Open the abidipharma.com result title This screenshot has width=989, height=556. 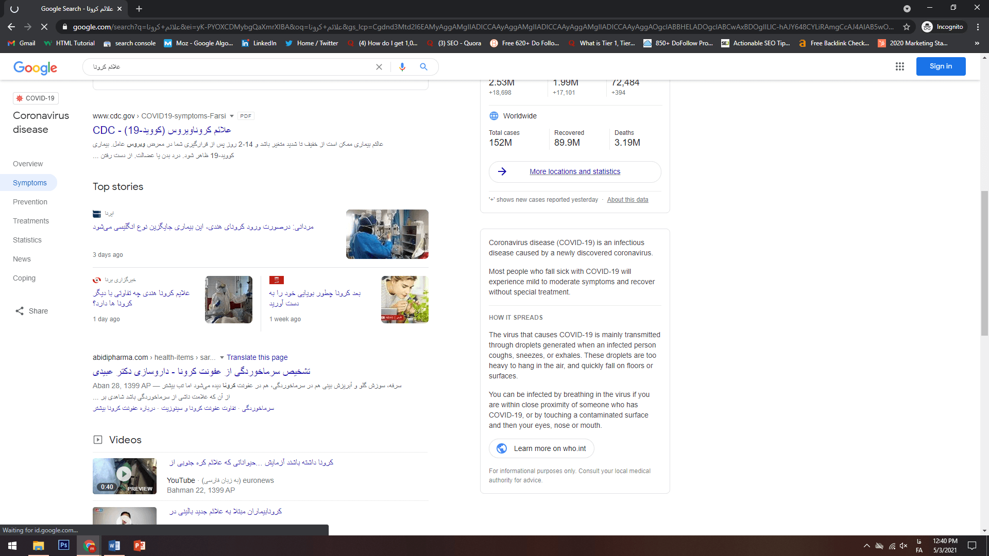coord(201,371)
